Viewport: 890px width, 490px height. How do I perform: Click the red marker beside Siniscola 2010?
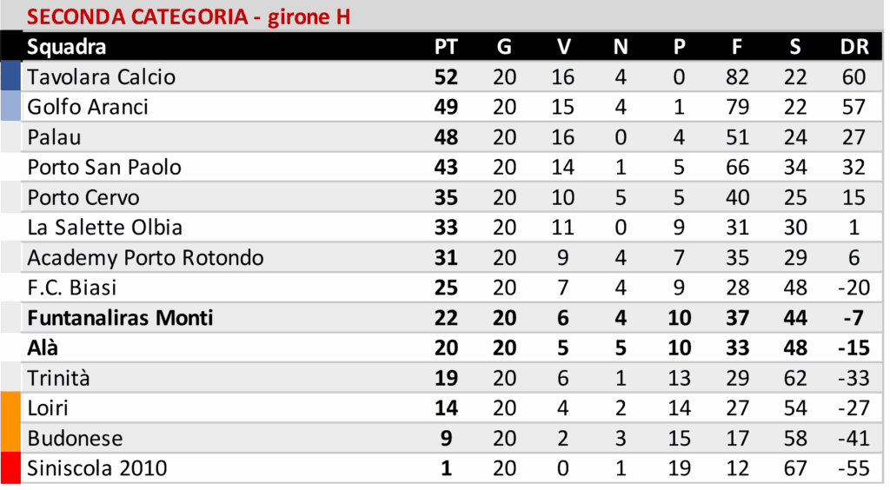point(10,468)
